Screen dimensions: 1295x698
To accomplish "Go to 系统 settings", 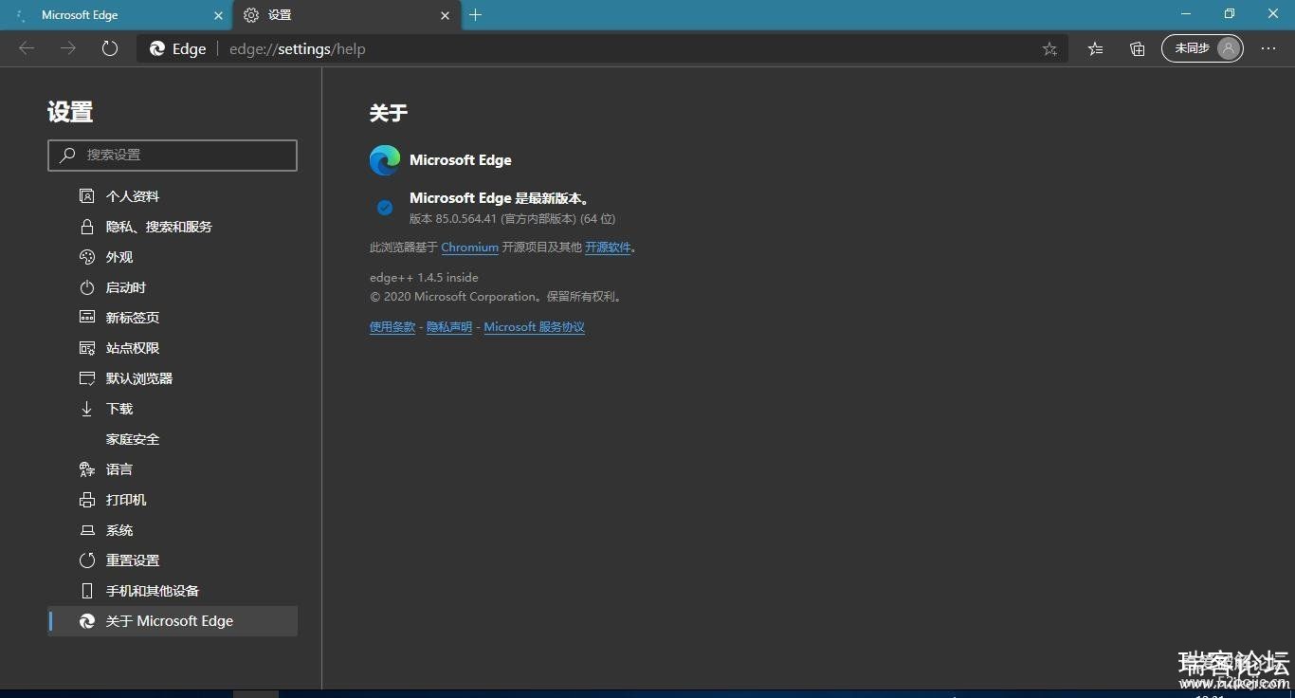I will tap(173, 530).
